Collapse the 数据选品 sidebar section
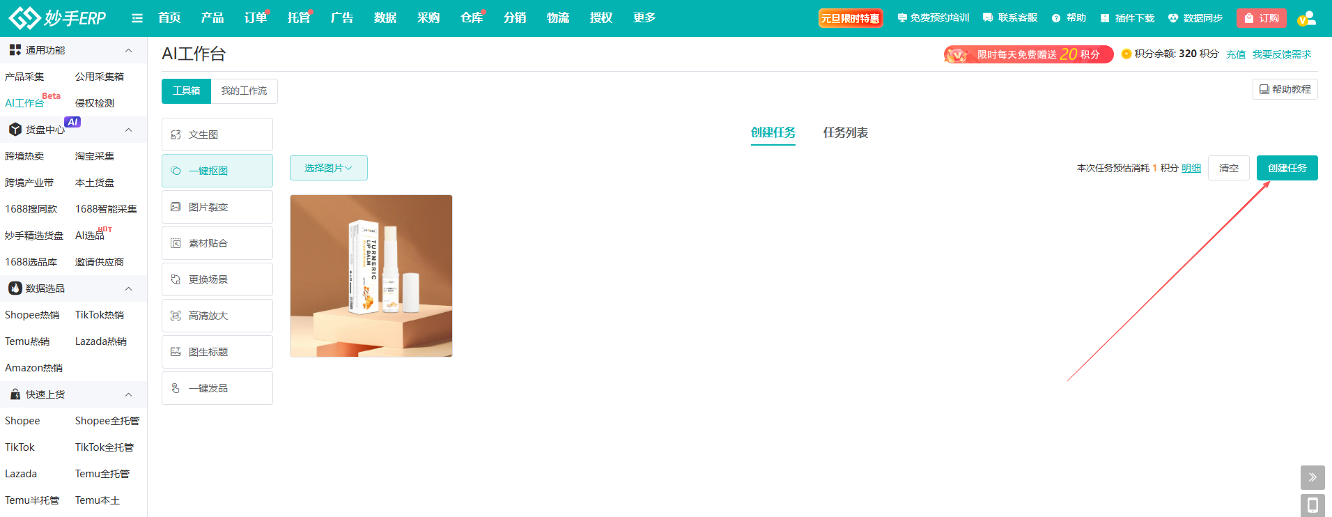 128,288
